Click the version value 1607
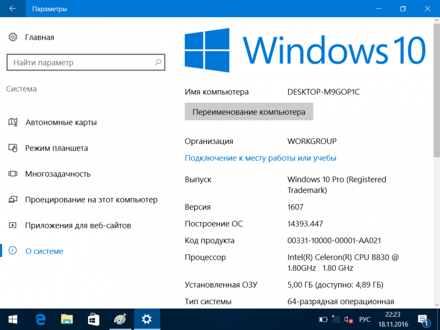Screen dimensions: 440x330 [x=295, y=207]
